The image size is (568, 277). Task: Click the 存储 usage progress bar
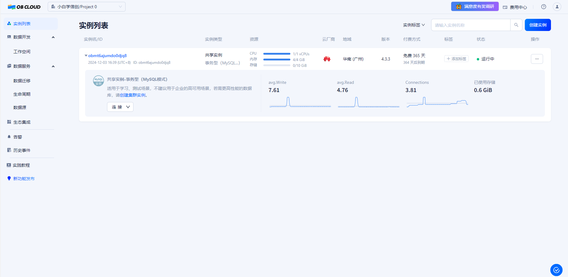coord(277,65)
